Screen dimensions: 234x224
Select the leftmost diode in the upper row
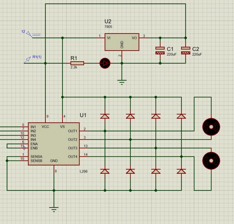tap(105, 116)
